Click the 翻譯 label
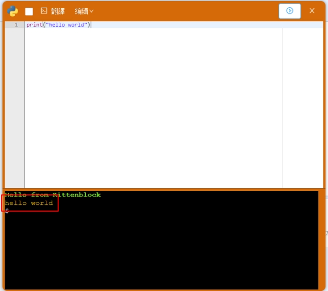This screenshot has width=328, height=291. 58,11
